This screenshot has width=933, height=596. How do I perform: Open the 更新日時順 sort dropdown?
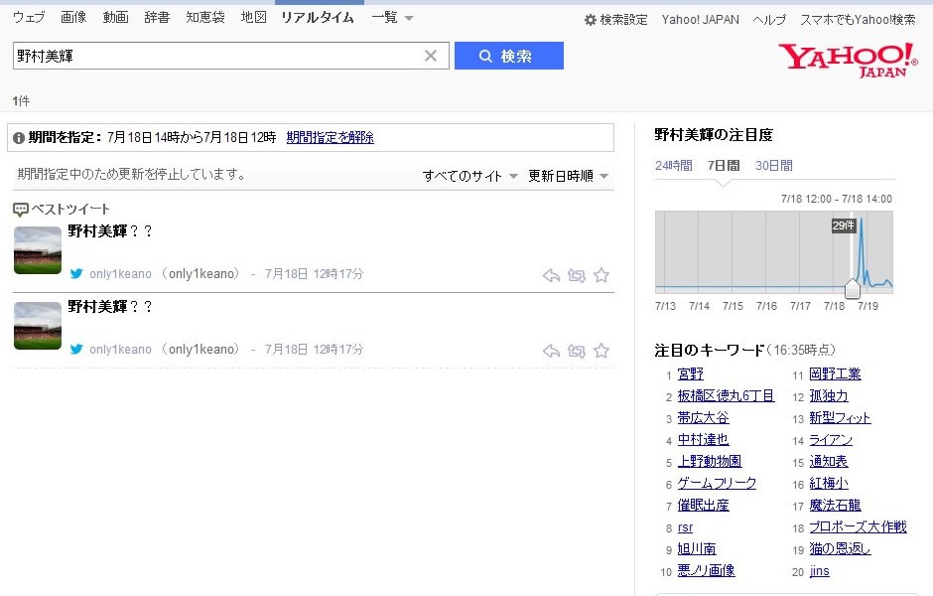[x=568, y=176]
